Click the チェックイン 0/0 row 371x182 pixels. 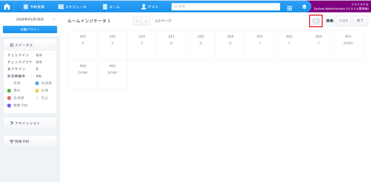(x=25, y=55)
